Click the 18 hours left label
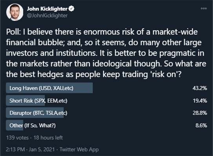 click(x=48, y=138)
